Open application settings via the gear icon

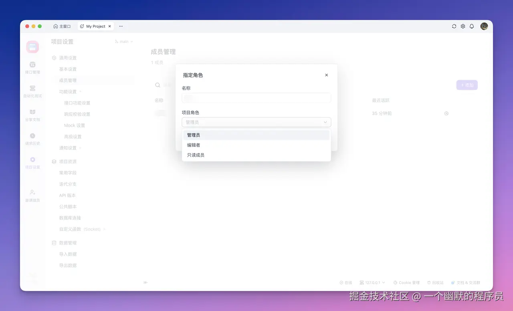pos(463,26)
